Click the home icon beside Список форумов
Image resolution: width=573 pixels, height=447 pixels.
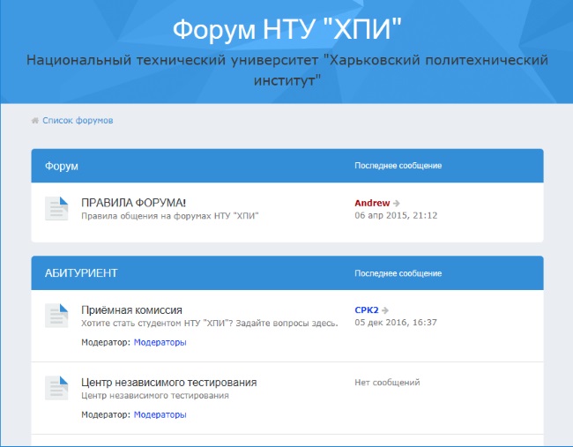[x=35, y=121]
